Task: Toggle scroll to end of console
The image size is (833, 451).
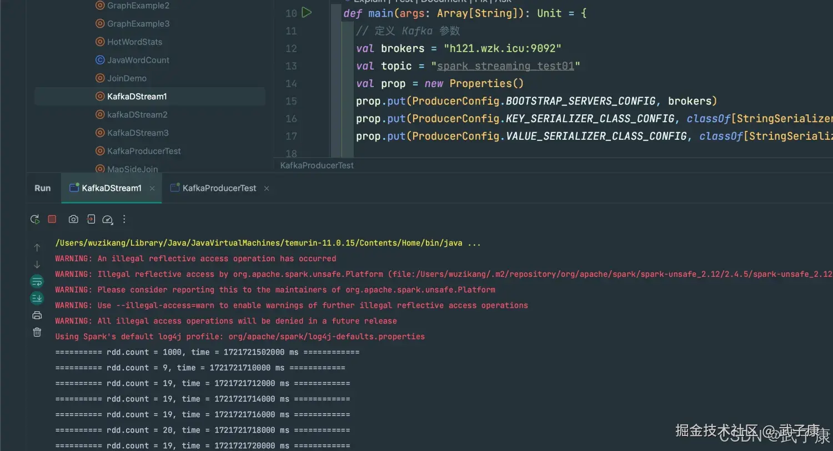Action: [37, 298]
